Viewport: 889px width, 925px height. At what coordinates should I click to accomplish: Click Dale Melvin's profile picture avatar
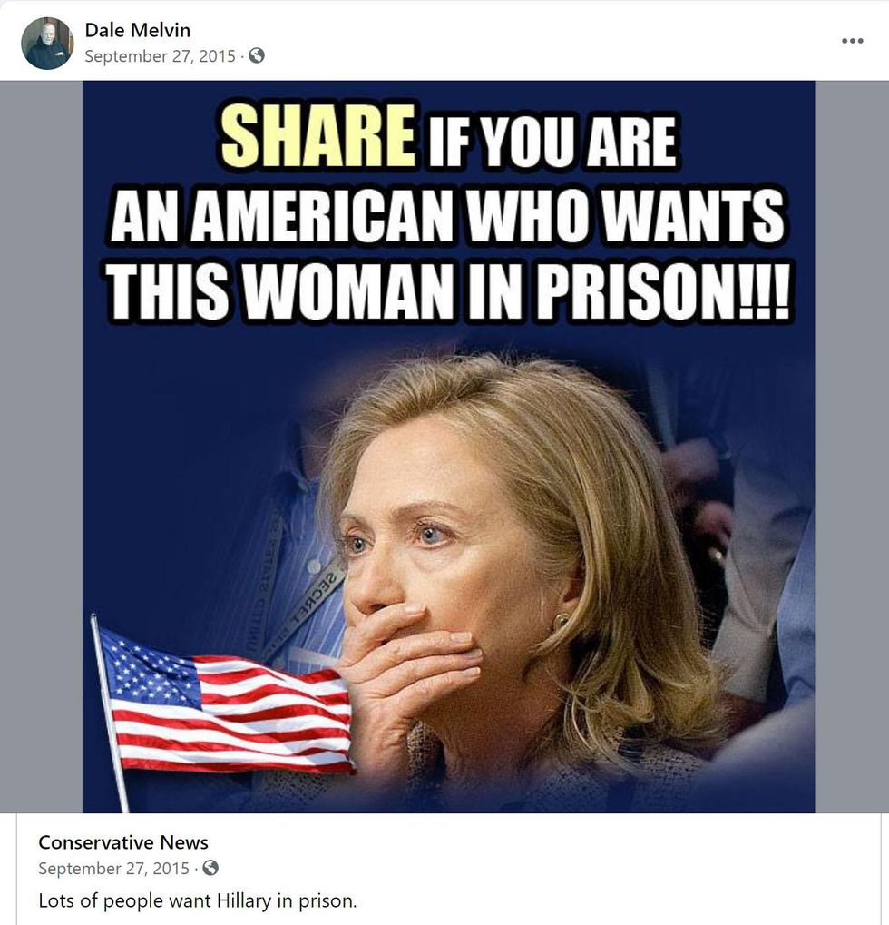coord(47,43)
